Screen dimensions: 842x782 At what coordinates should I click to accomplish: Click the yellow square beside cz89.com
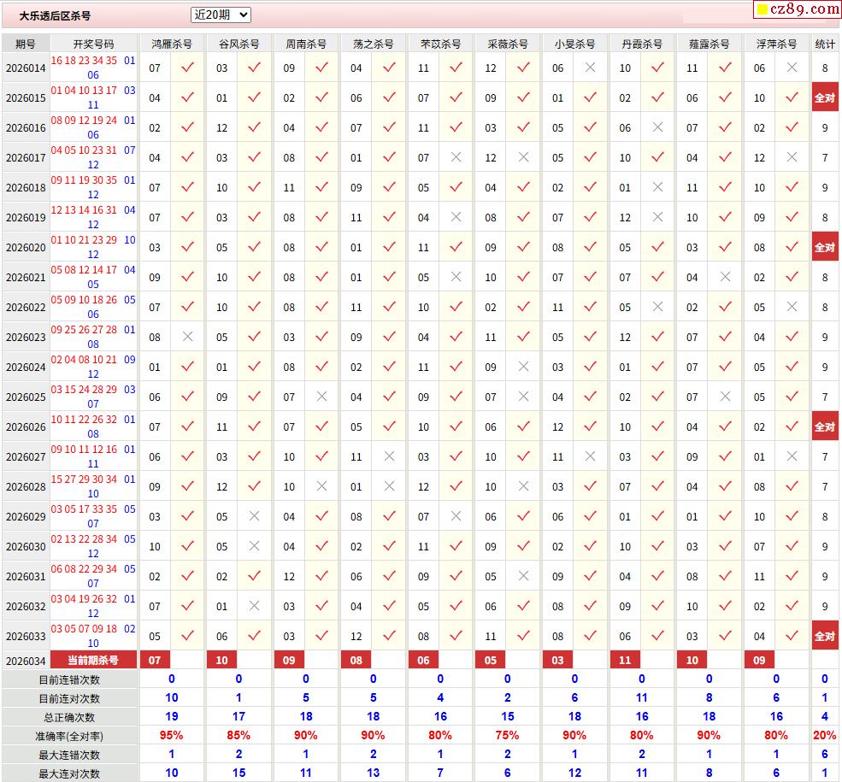click(x=762, y=10)
